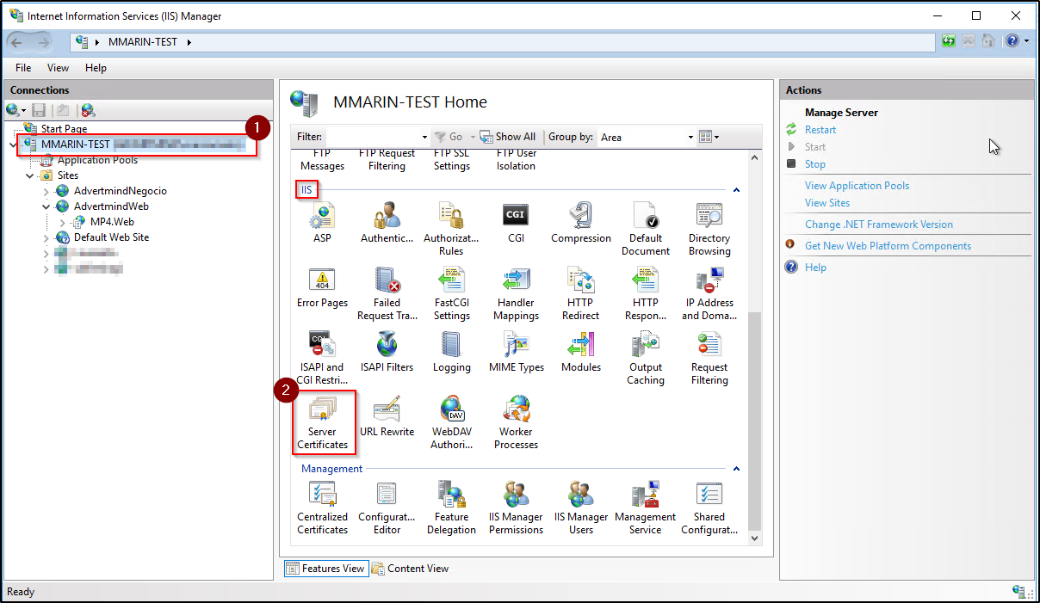
Task: Open FastCGI Settings feature
Action: coord(451,293)
